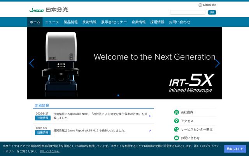The width and height of the screenshot is (249, 156).
Task: Open the お問い合わせ navigation menu item
Action: [x=179, y=22]
